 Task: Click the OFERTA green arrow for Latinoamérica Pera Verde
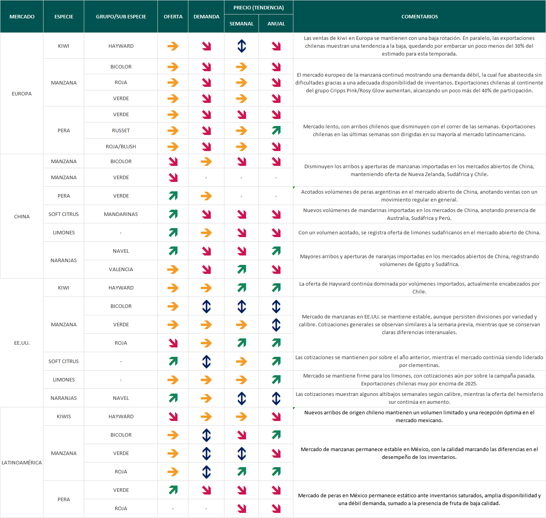pyautogui.click(x=173, y=490)
